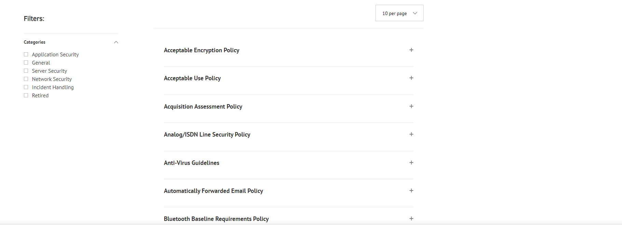Click the Acceptable Encryption Policy title
Viewport: 622px width, 225px height.
click(x=202, y=50)
